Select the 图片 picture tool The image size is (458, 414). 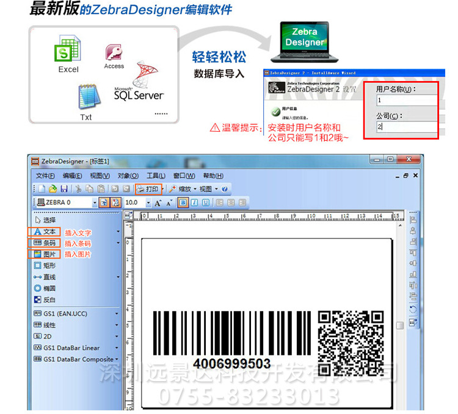pyautogui.click(x=44, y=254)
